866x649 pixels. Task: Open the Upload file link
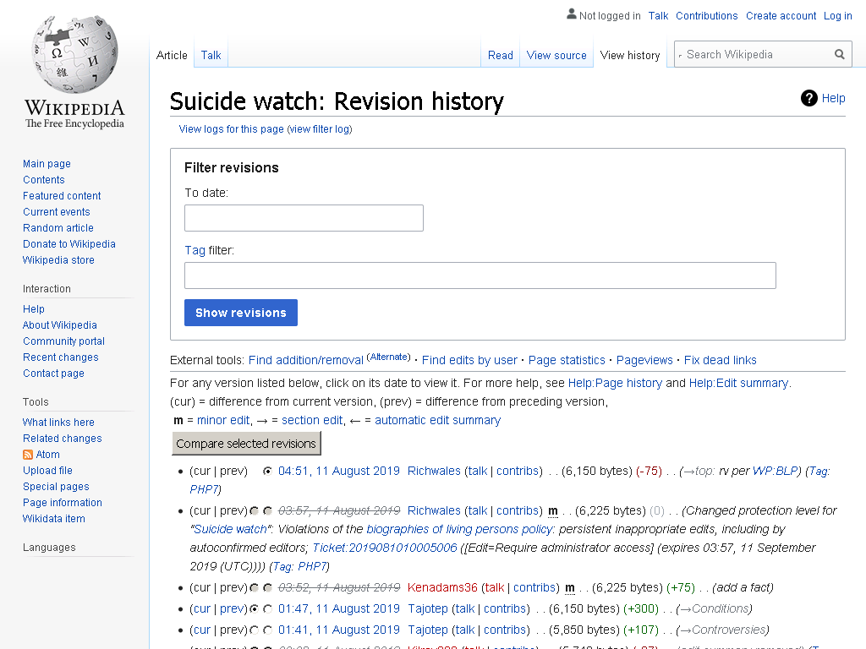click(x=47, y=470)
